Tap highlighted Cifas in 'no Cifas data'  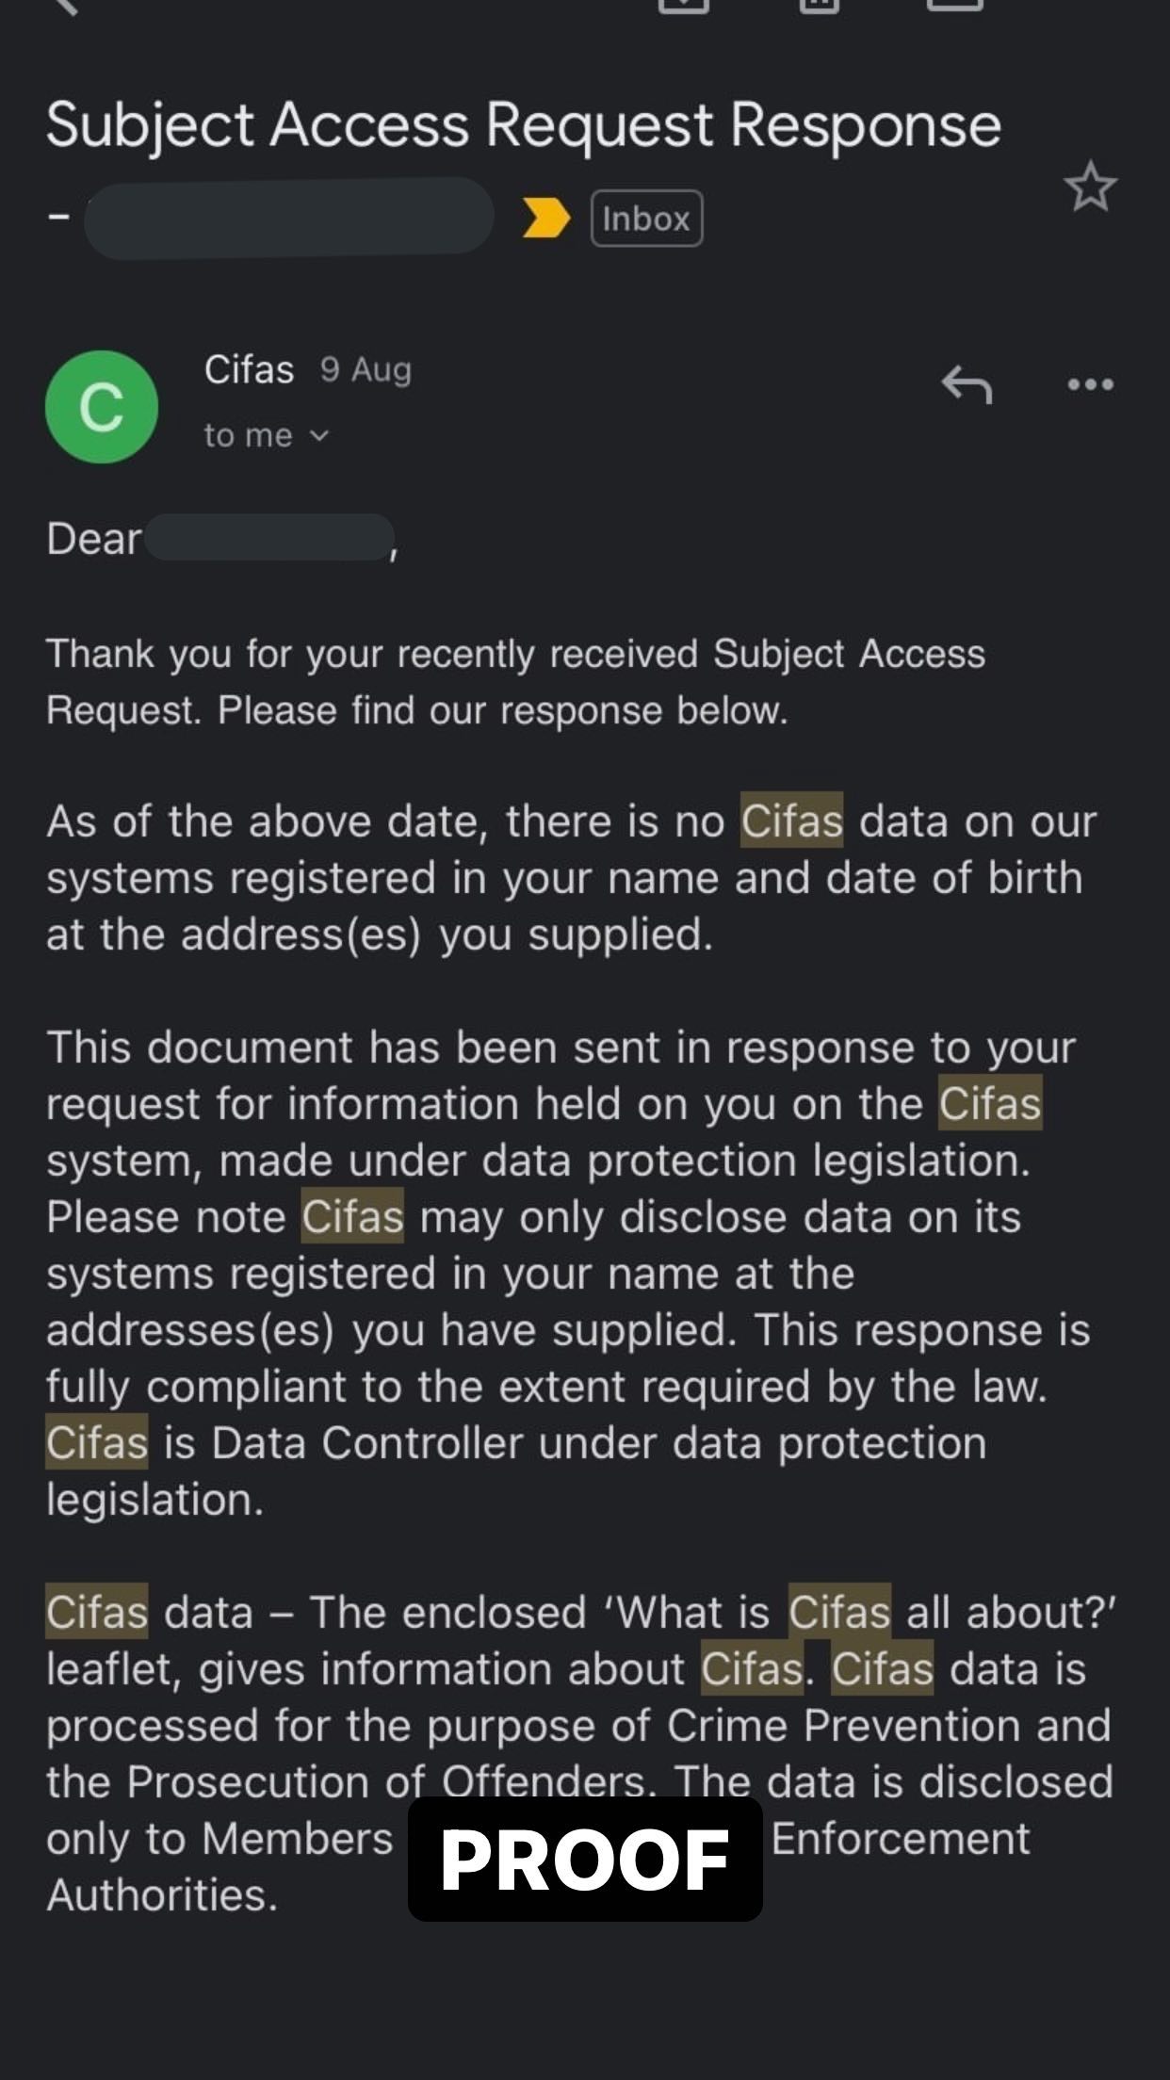coord(791,821)
